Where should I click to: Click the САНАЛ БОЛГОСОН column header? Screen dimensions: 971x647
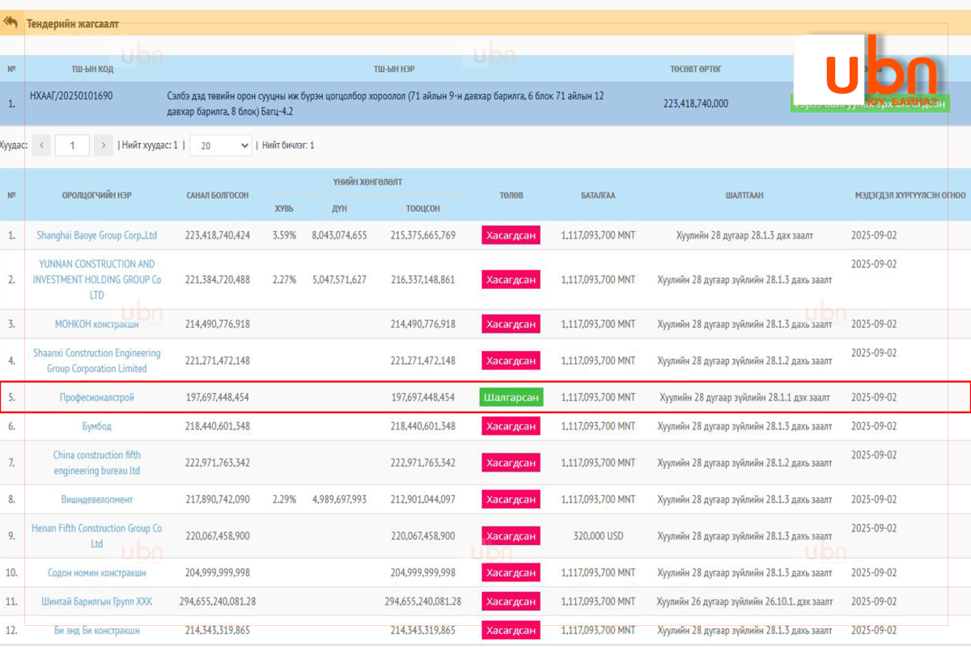tap(217, 195)
